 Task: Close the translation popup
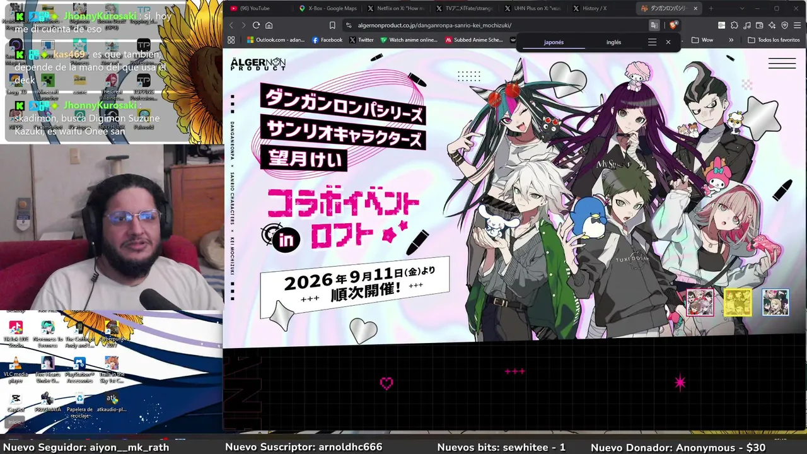pyautogui.click(x=668, y=42)
